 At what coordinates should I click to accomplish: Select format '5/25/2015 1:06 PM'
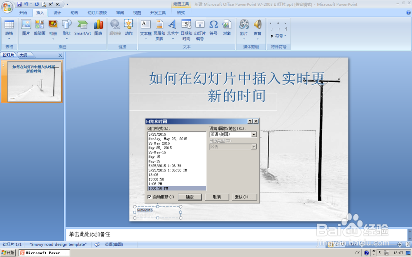point(165,166)
